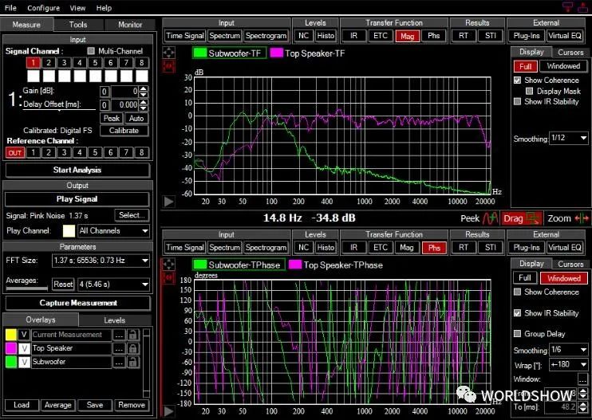Select signal channel 2 button
This screenshot has height=420, width=592.
click(49, 63)
